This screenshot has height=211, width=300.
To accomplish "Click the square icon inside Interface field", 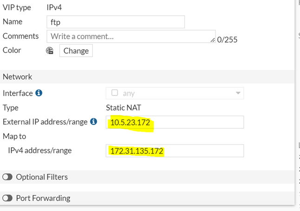I will pos(115,93).
